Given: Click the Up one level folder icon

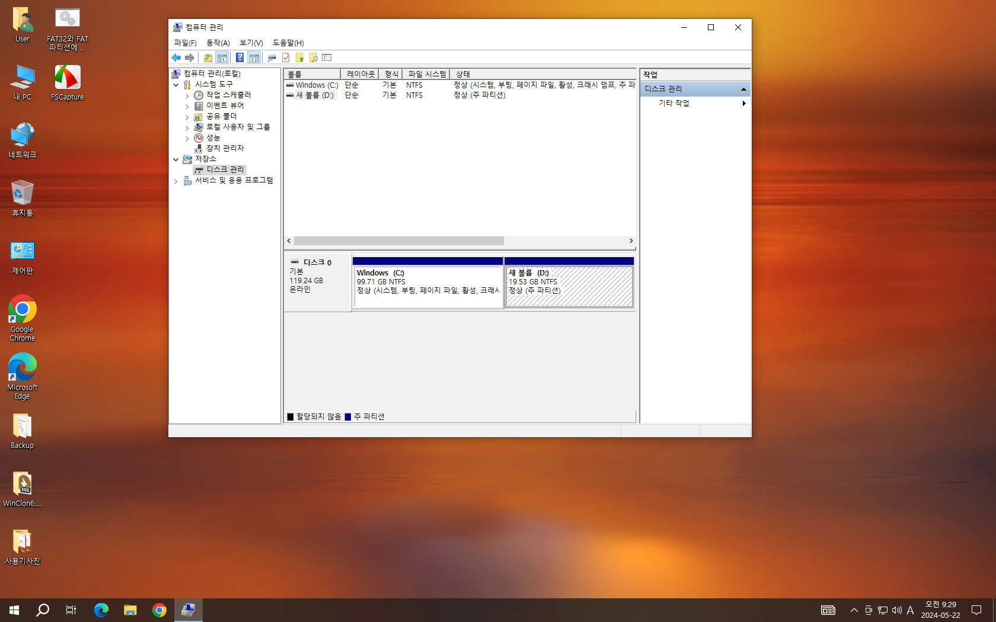Looking at the screenshot, I should point(208,57).
